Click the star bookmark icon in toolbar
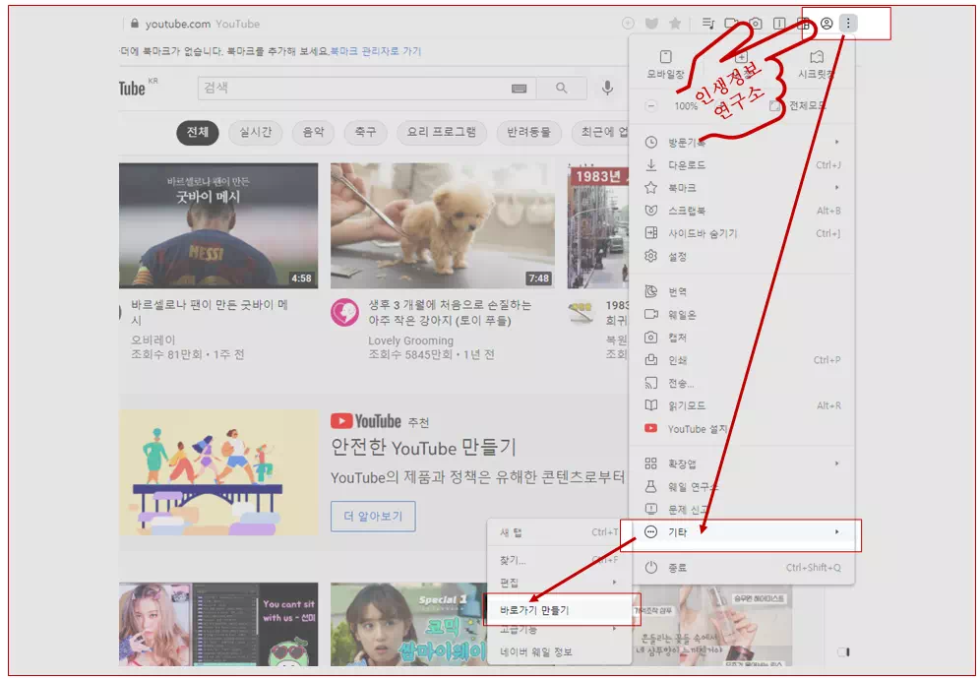This screenshot has height=679, width=980. pyautogui.click(x=676, y=22)
